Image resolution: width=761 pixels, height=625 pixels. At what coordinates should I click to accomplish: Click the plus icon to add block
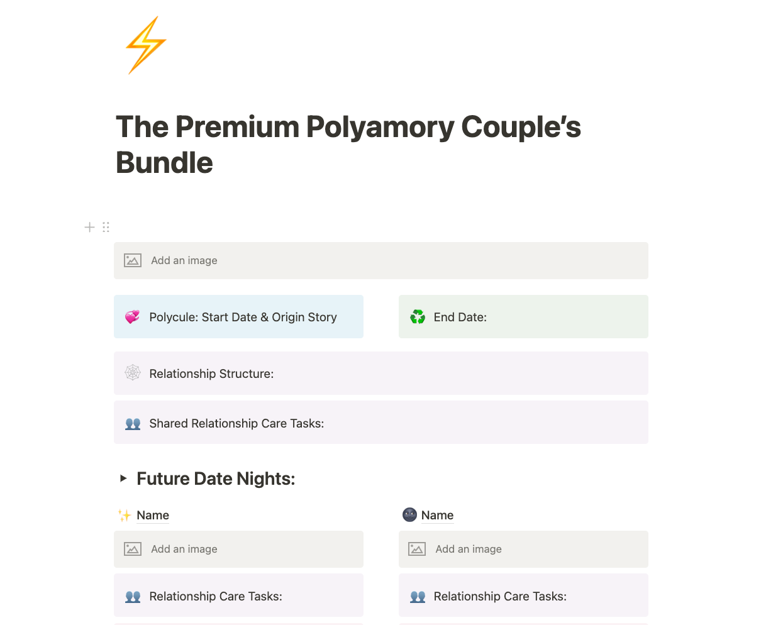[x=90, y=227]
